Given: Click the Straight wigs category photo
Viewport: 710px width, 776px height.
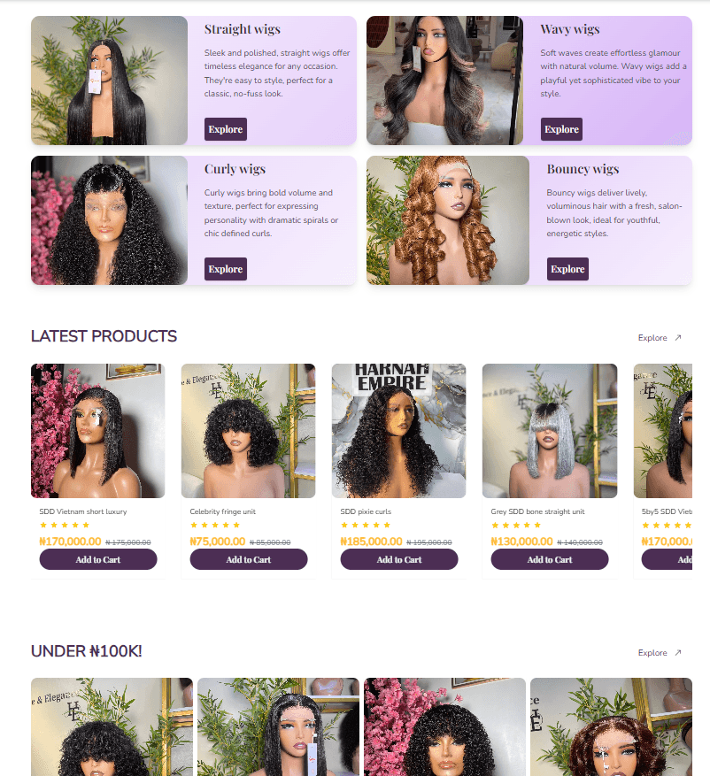Looking at the screenshot, I should click(x=109, y=81).
